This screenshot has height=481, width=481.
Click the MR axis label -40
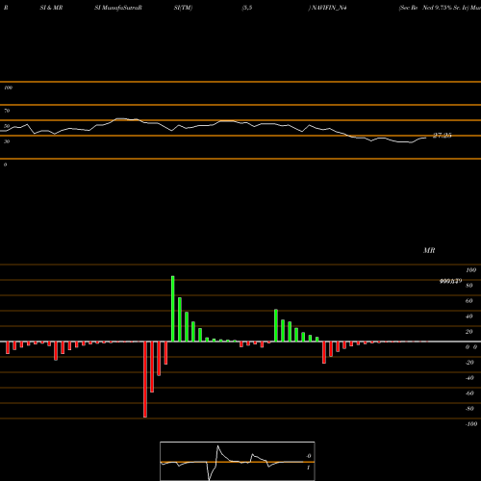tap(469, 378)
